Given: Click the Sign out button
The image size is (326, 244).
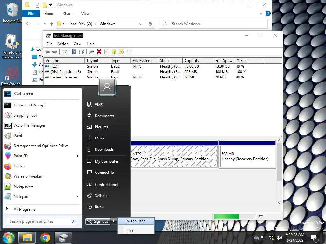Looking at the screenshot, I should (97, 221).
